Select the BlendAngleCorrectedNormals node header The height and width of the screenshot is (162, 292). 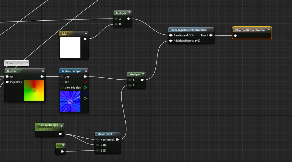(188, 30)
